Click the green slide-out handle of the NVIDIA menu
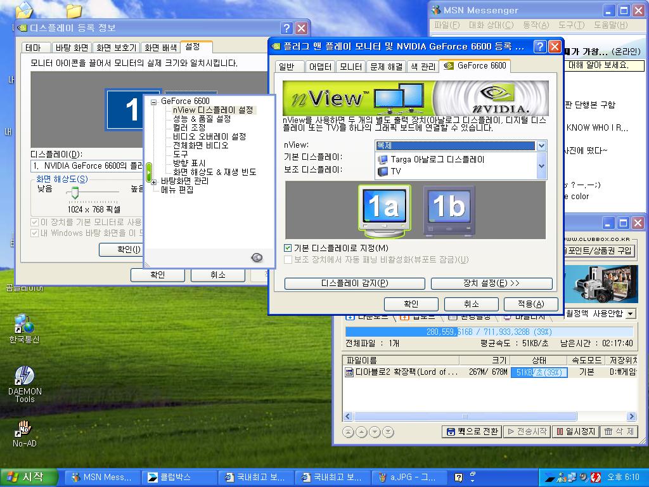649x487 pixels. (149, 172)
